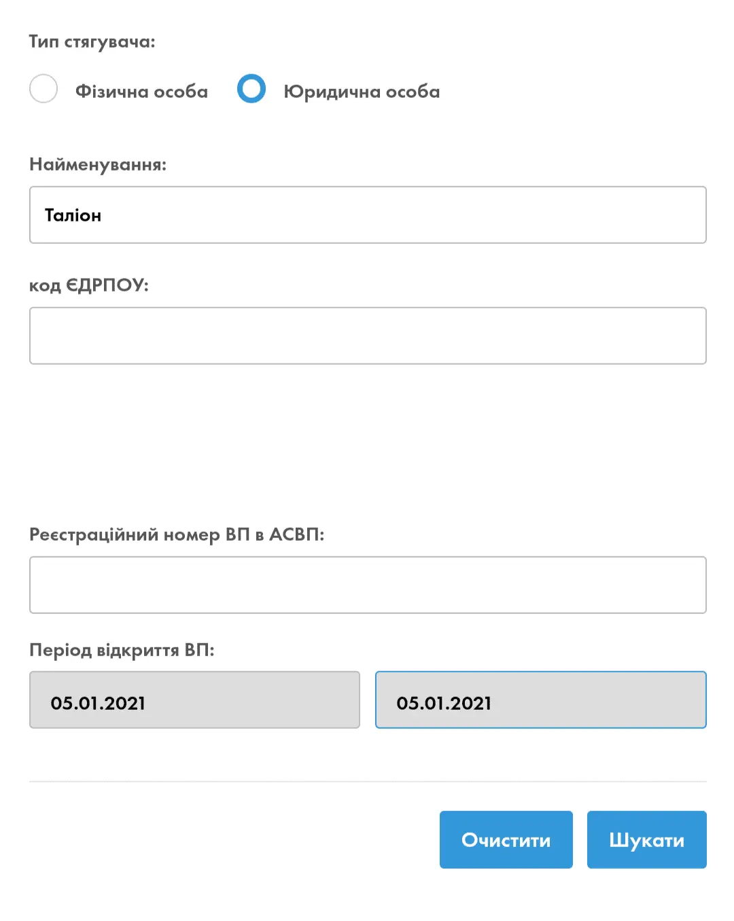
Task: Click the divider line above the buttons
Action: 368,781
